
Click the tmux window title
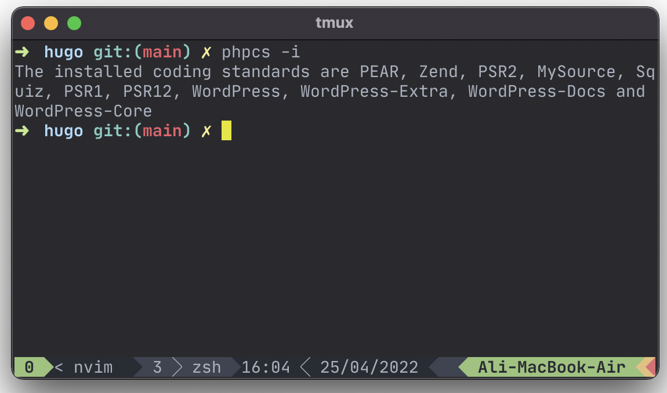tap(334, 23)
